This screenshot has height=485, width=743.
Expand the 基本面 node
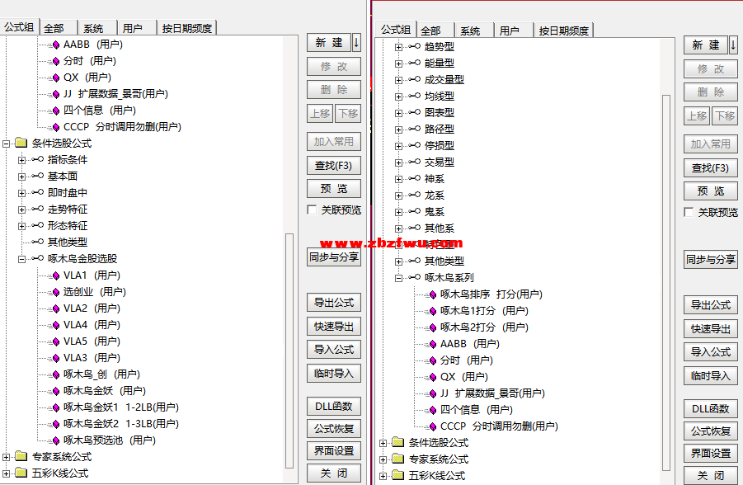tap(21, 177)
